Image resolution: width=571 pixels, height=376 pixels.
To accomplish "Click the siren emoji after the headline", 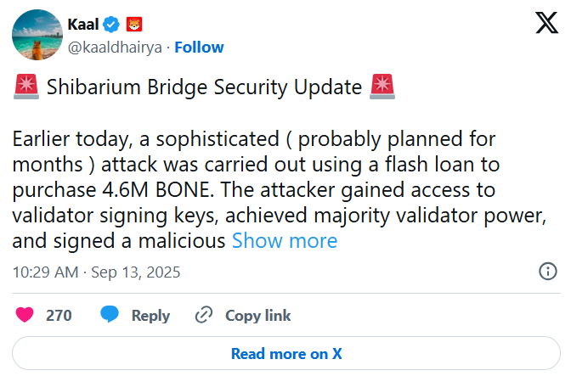I will click(x=382, y=87).
